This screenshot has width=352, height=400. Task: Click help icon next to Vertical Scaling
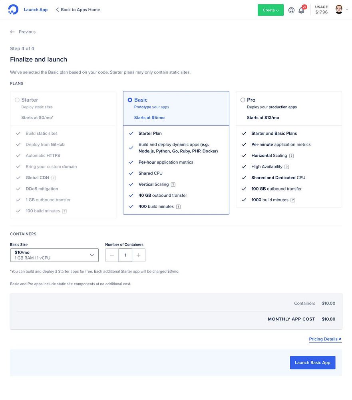(173, 184)
